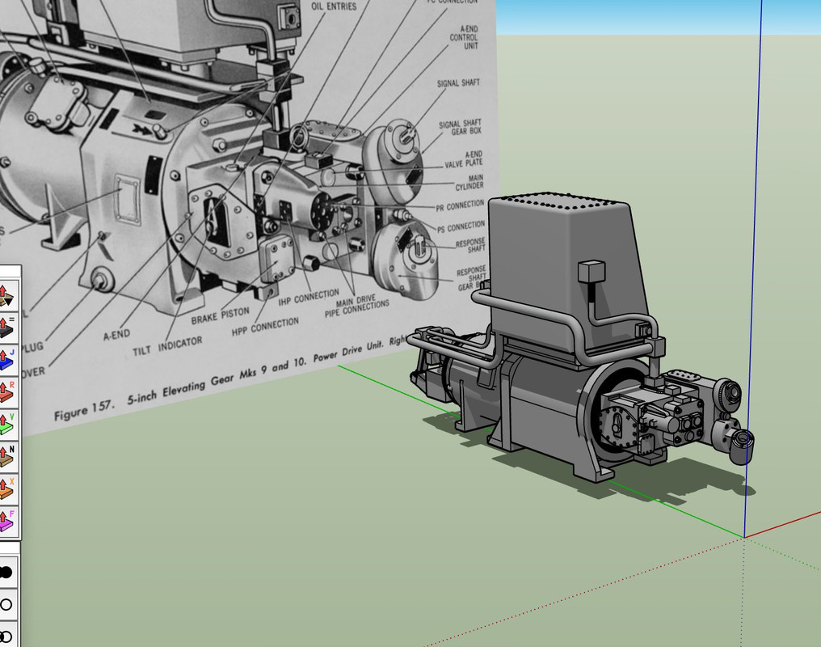Click the "SIGNAL SHAFT GEAR BOX" label

pyautogui.click(x=461, y=128)
